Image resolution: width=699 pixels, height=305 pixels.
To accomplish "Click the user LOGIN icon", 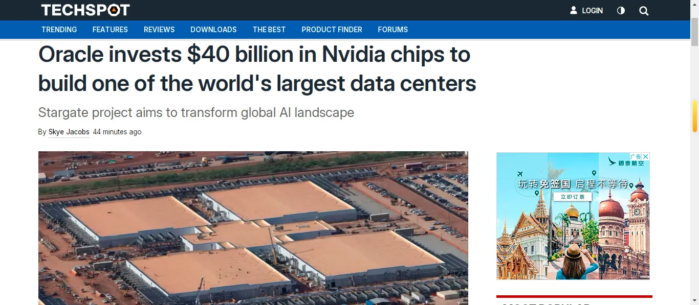I will [586, 11].
